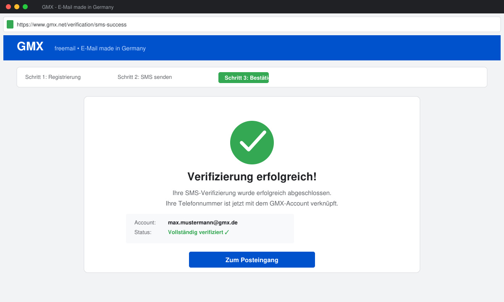Click the Zum Posteingang button

pos(252,260)
